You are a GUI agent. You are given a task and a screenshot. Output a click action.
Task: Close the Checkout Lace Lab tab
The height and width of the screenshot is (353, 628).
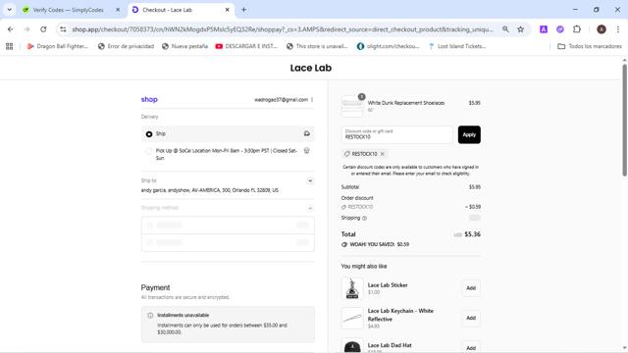[227, 10]
